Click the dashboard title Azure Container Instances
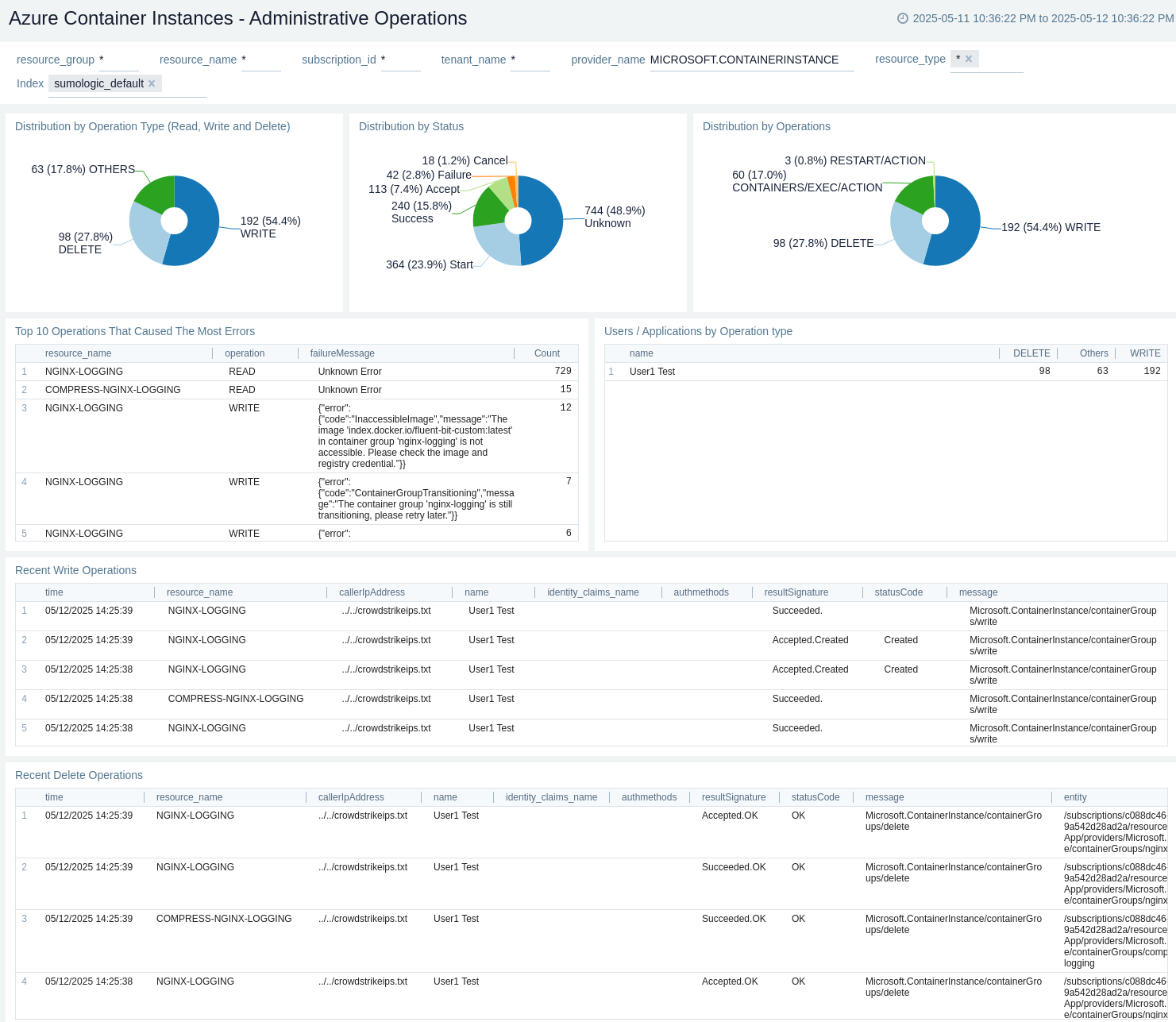The width and height of the screenshot is (1176, 1022). (x=238, y=18)
